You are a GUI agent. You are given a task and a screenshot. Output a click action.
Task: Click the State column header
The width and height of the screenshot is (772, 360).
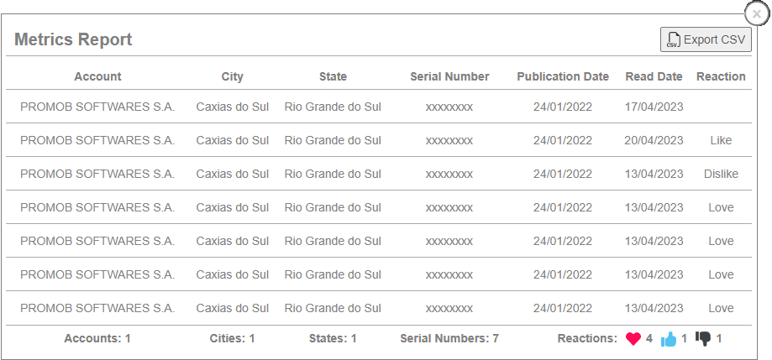[x=333, y=76]
